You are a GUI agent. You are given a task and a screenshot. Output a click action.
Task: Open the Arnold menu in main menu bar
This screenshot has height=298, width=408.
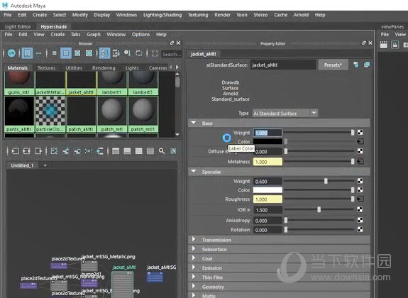[301, 15]
